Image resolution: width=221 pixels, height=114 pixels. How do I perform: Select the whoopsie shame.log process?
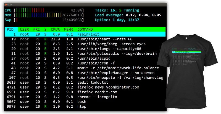pos(85,78)
